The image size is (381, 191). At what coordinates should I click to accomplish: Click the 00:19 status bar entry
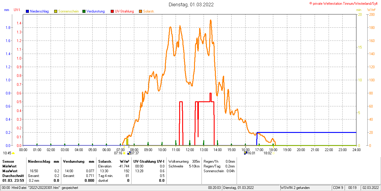[x=352, y=188]
